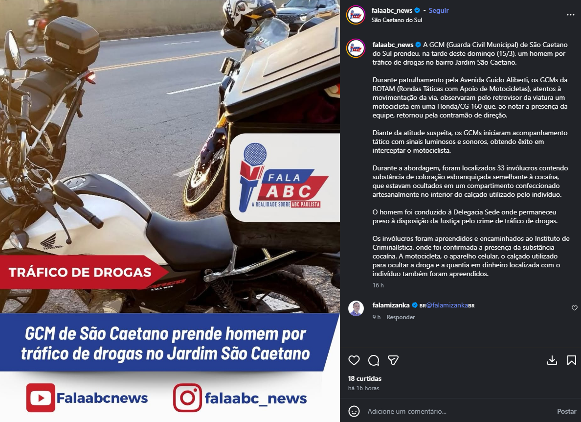This screenshot has width=581, height=422.
Task: Share the post via paper plane icon
Action: click(393, 360)
